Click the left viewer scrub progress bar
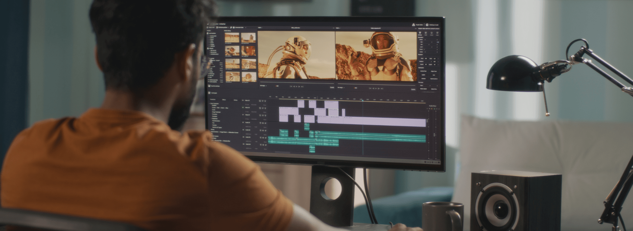This screenshot has width=633, height=231. point(297,82)
